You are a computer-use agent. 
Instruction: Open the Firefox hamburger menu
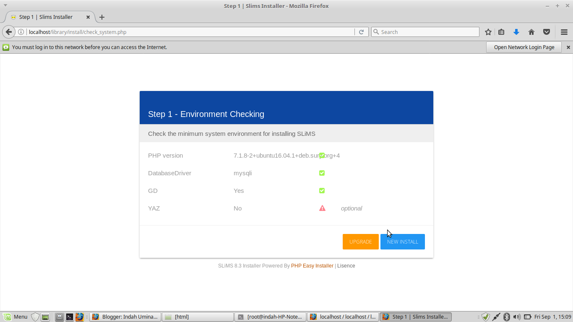pos(564,32)
